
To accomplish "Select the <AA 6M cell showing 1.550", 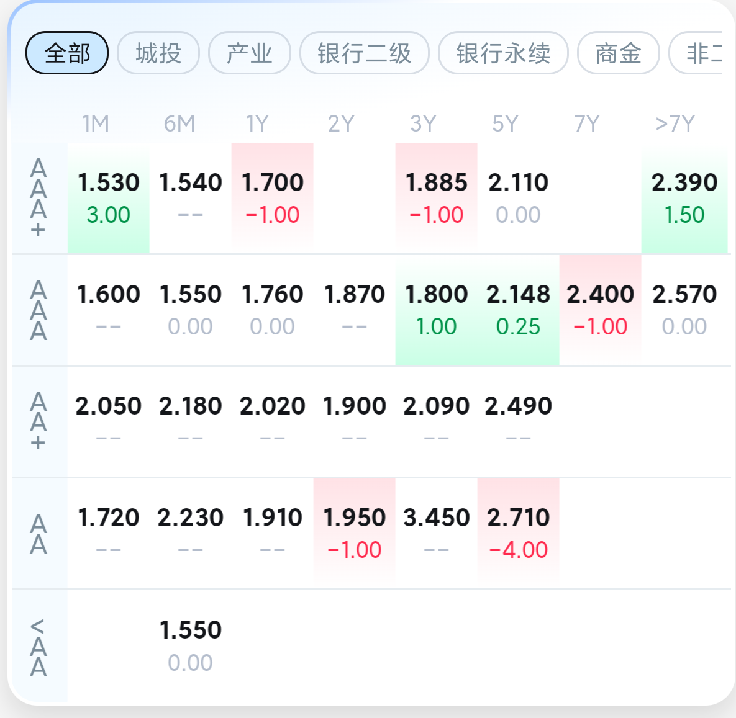I will pos(191,645).
